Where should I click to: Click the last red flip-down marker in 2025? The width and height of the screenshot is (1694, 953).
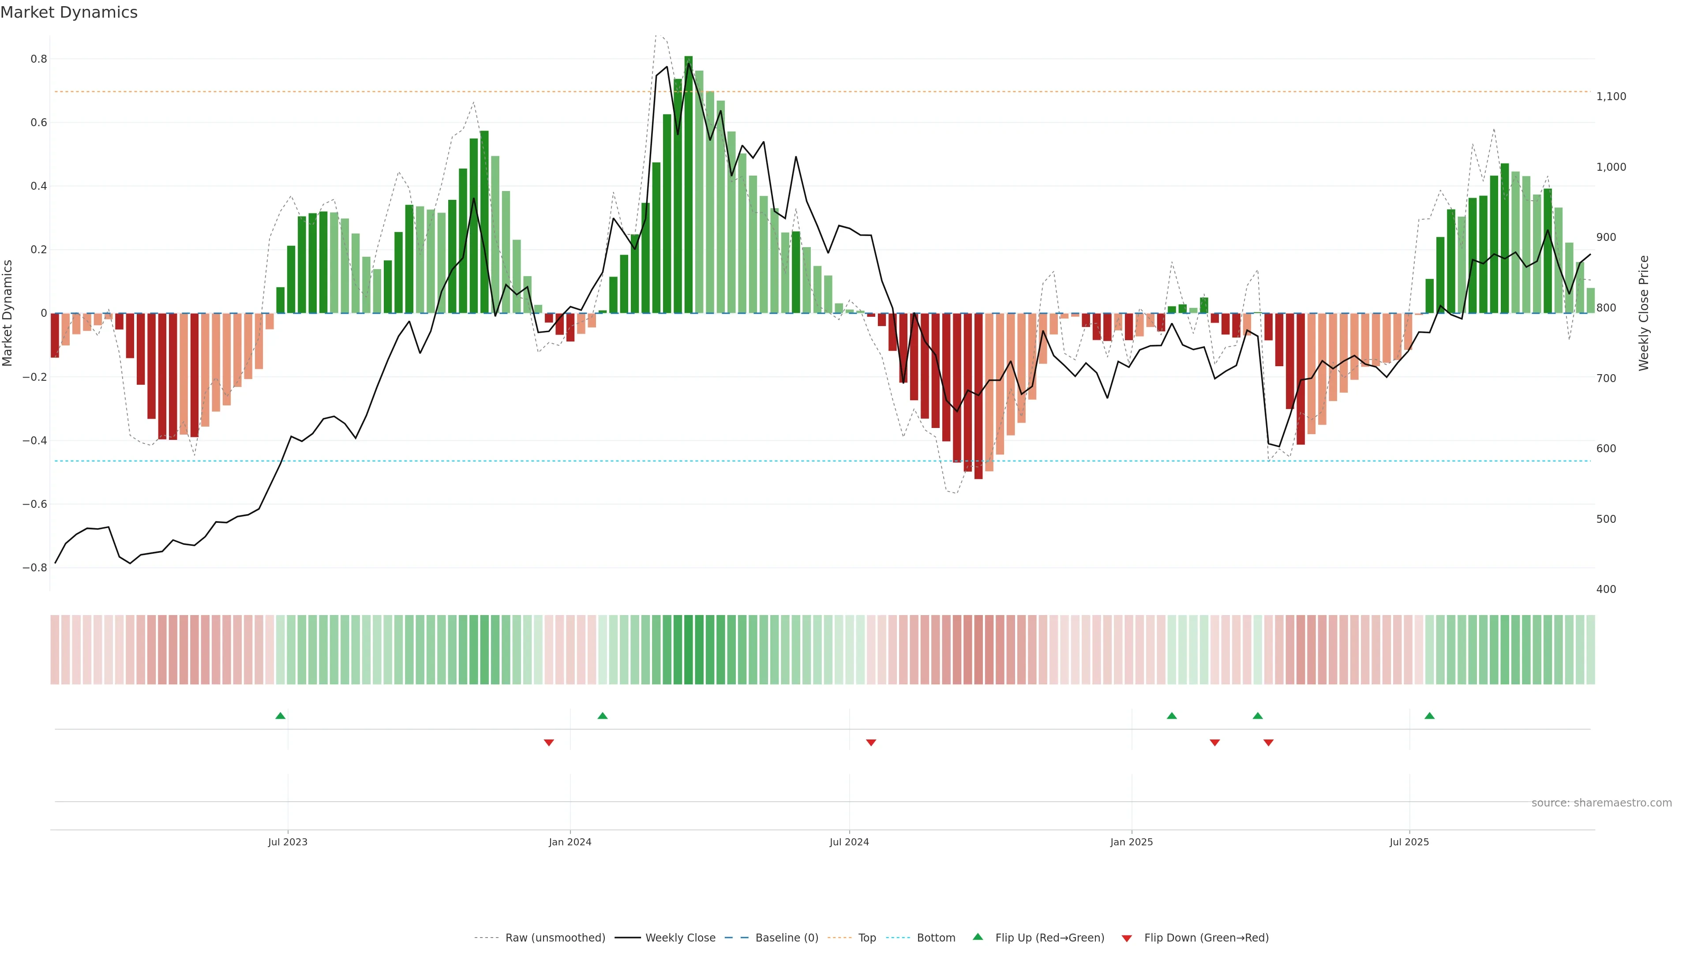1268,743
